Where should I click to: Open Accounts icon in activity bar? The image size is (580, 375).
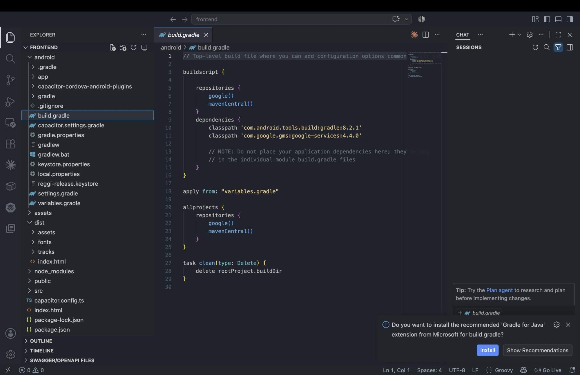click(x=10, y=334)
